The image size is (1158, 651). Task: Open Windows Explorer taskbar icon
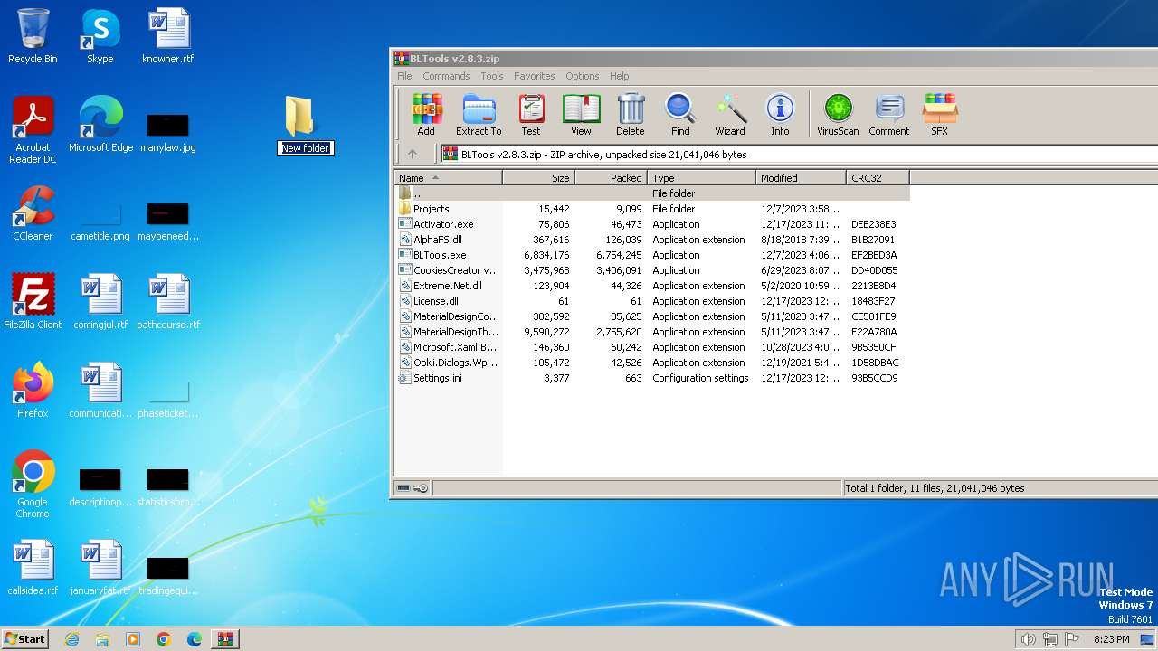102,639
